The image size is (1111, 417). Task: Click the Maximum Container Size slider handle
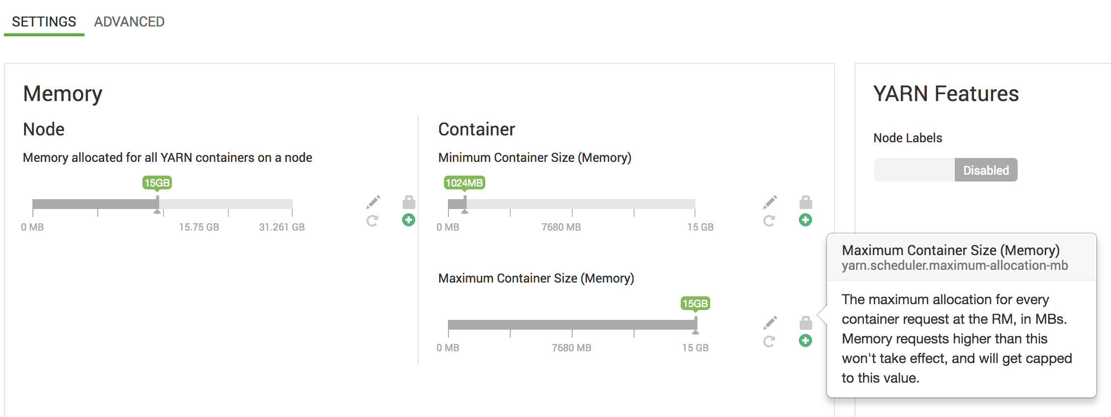click(x=695, y=324)
